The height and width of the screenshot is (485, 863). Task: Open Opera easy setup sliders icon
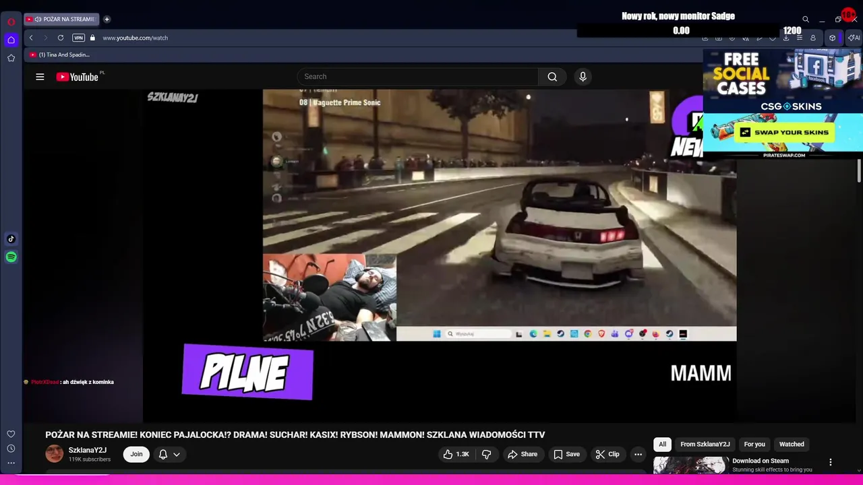pyautogui.click(x=800, y=38)
